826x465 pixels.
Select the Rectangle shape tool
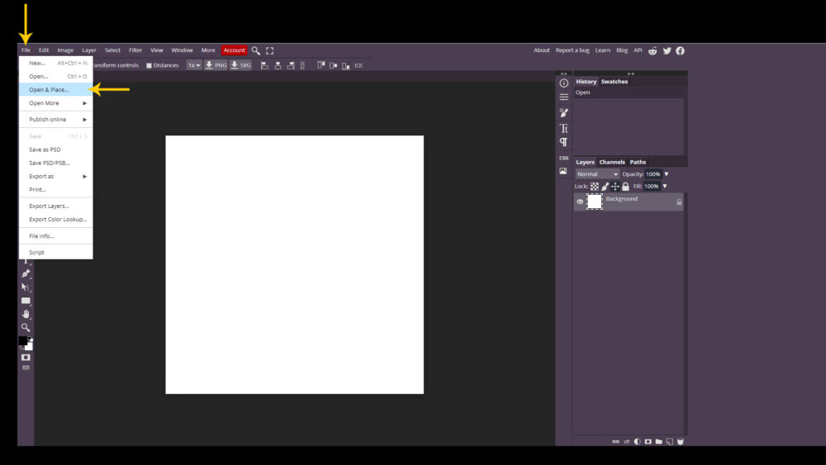pos(26,301)
